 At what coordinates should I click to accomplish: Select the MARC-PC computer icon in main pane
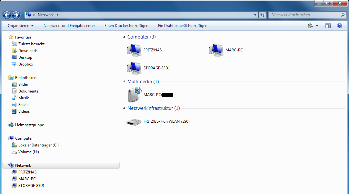click(x=216, y=50)
